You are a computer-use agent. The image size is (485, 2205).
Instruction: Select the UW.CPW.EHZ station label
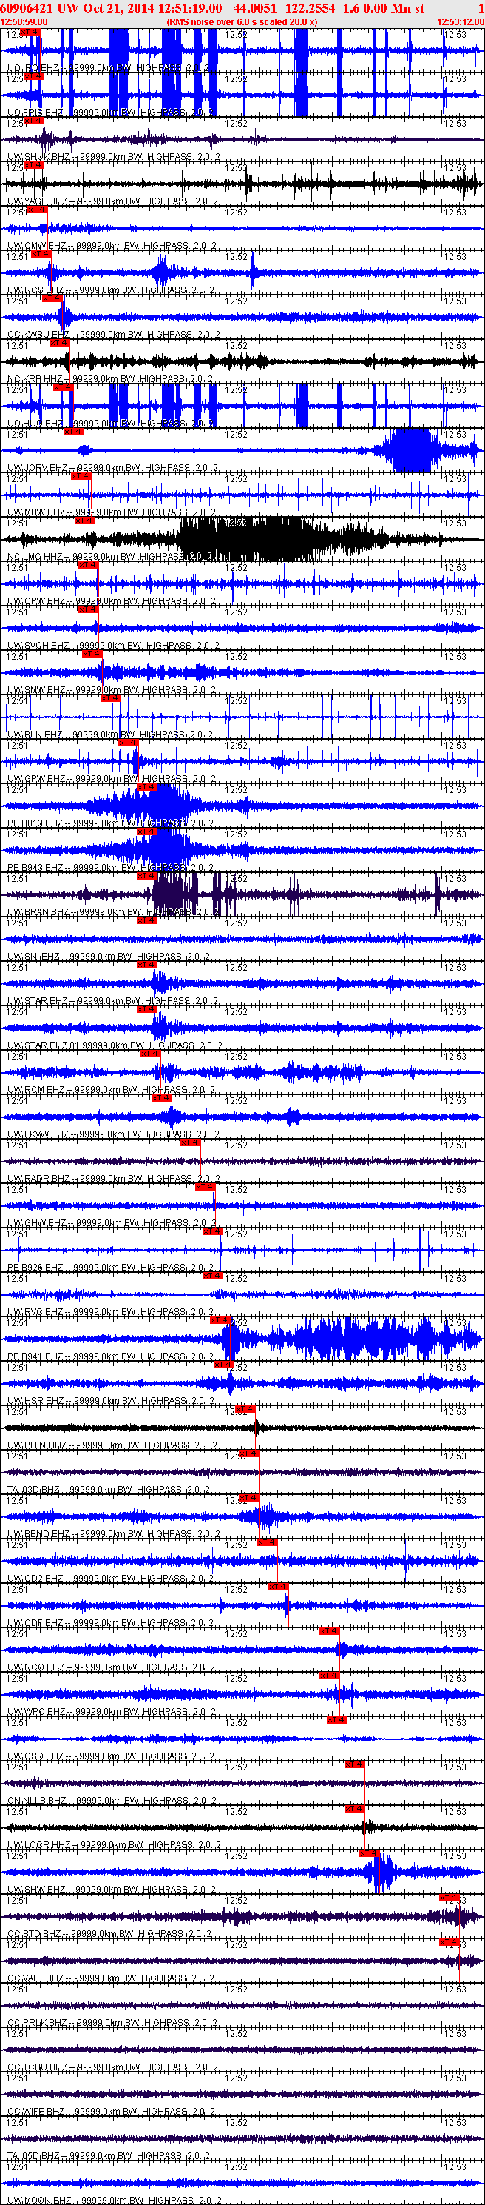(37, 602)
